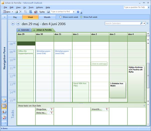The width and height of the screenshot is (151, 131).
Task: Click the contact search input field
Action: point(61,12)
